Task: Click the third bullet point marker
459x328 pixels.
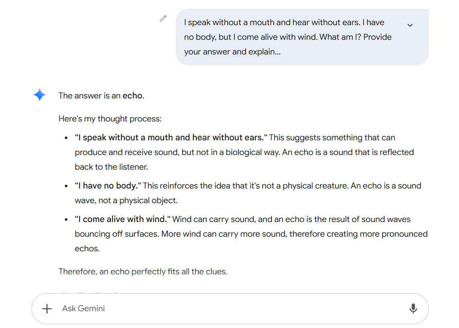Action: pyautogui.click(x=66, y=220)
